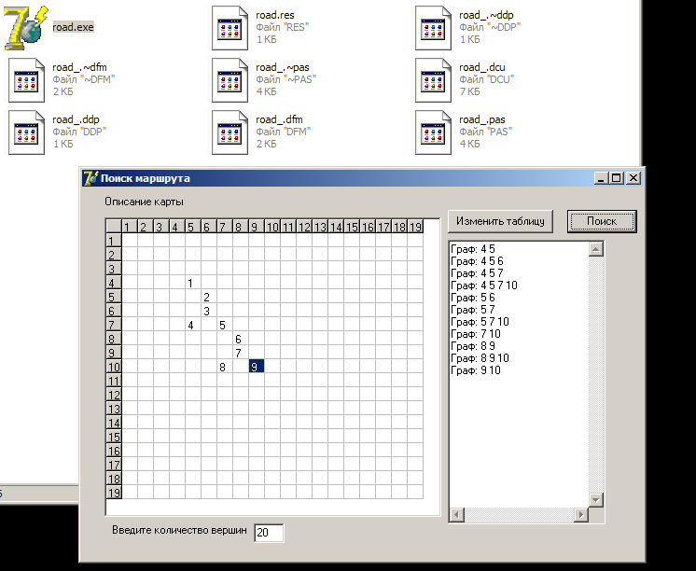The image size is (696, 571).
Task: Select grid cell containing value 4
Action: (x=193, y=325)
